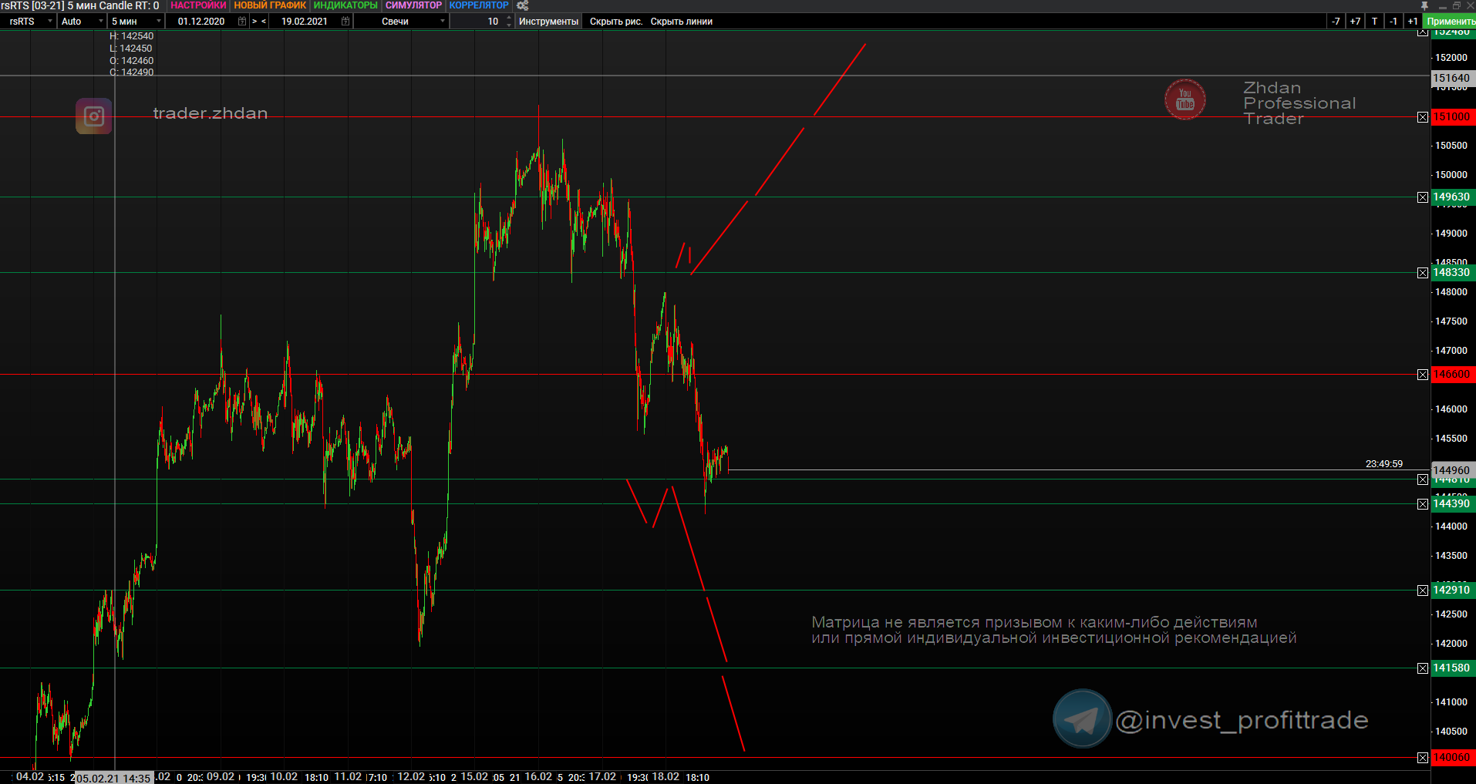The width and height of the screenshot is (1476, 784).
Task: Click the green 141580 price label
Action: pos(1453,668)
